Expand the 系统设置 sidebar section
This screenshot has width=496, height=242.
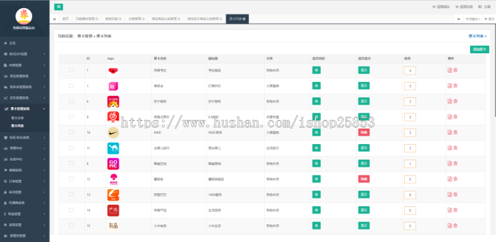[x=24, y=224]
